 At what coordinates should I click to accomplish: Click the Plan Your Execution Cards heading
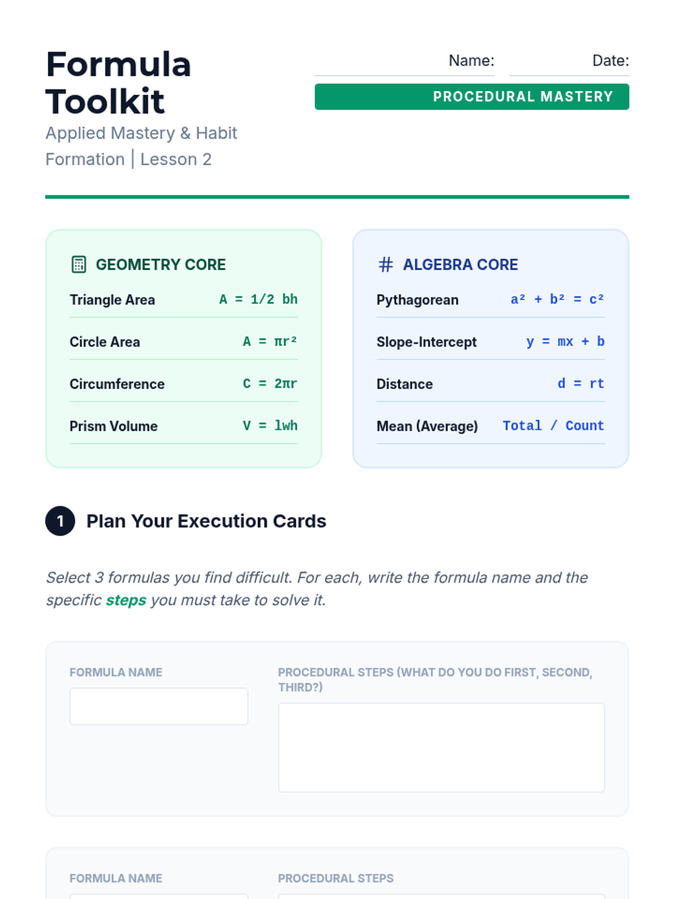point(206,521)
